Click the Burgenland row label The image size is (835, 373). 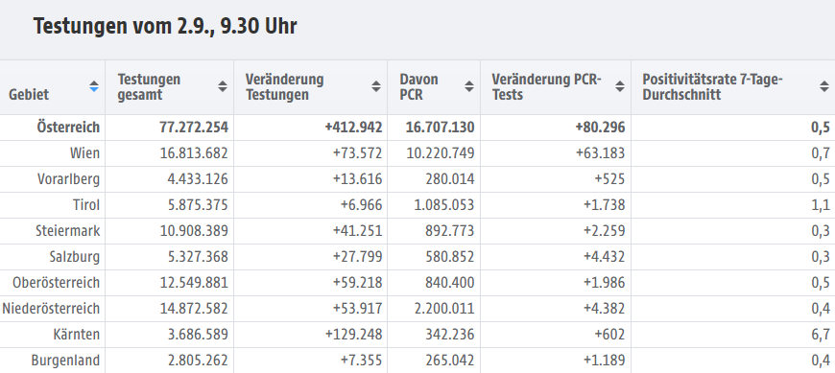[x=65, y=361]
